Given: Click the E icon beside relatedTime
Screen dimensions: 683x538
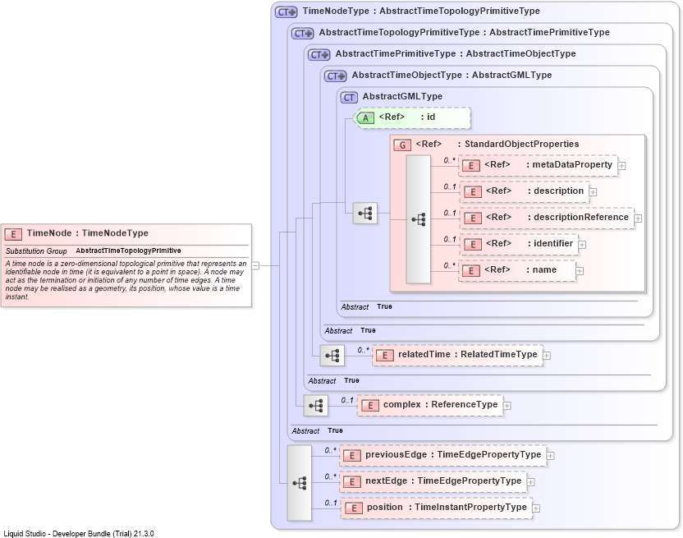Looking at the screenshot, I should (x=385, y=356).
